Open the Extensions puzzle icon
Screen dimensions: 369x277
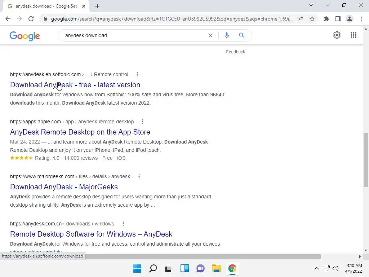click(x=326, y=19)
